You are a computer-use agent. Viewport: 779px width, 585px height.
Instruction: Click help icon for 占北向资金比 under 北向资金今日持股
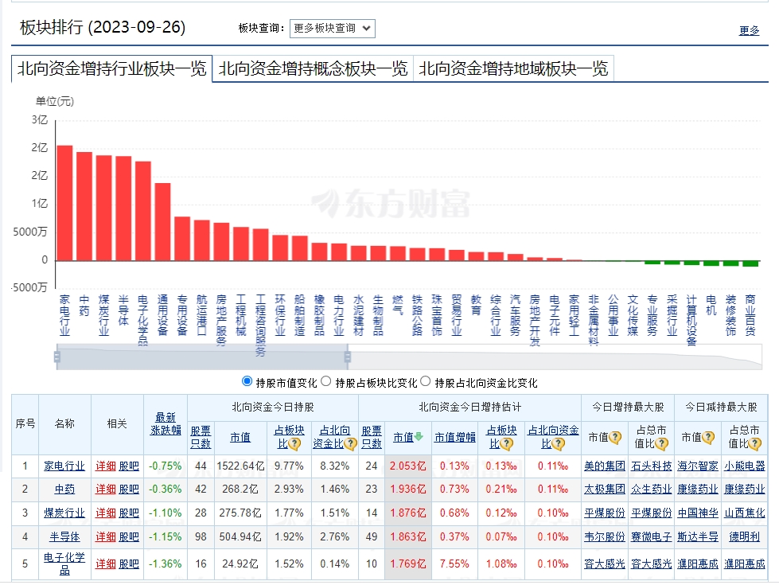(349, 444)
